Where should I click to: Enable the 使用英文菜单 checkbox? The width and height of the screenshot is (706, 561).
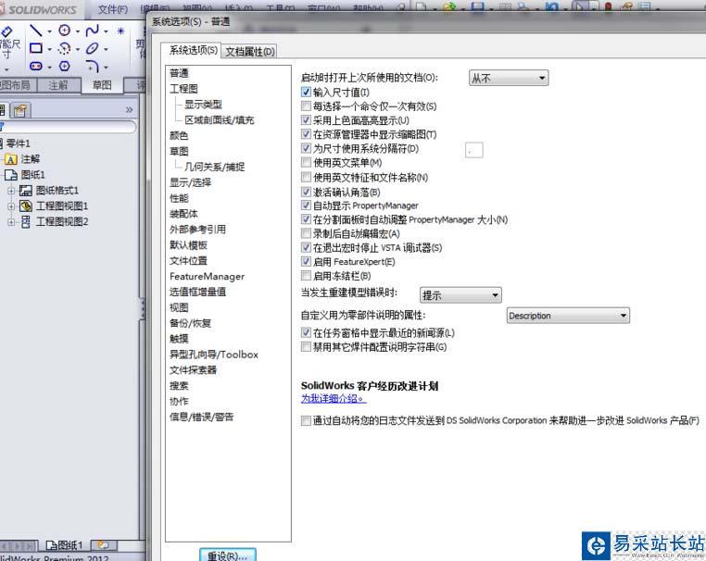coord(306,162)
